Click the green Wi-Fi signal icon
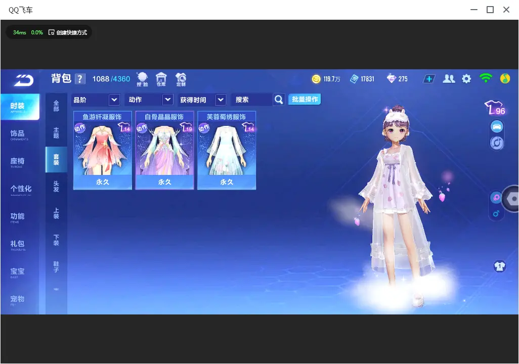This screenshot has height=364, width=519. [486, 78]
